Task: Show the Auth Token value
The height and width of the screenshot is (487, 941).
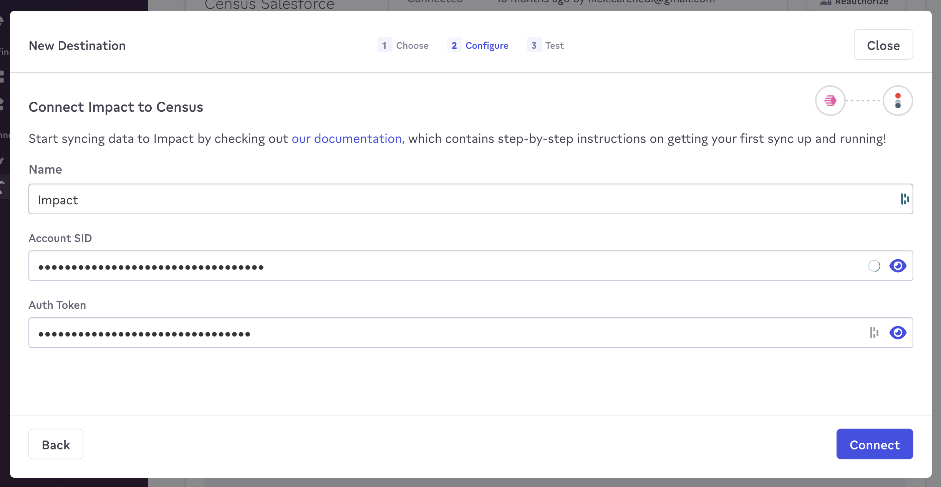Action: click(898, 333)
